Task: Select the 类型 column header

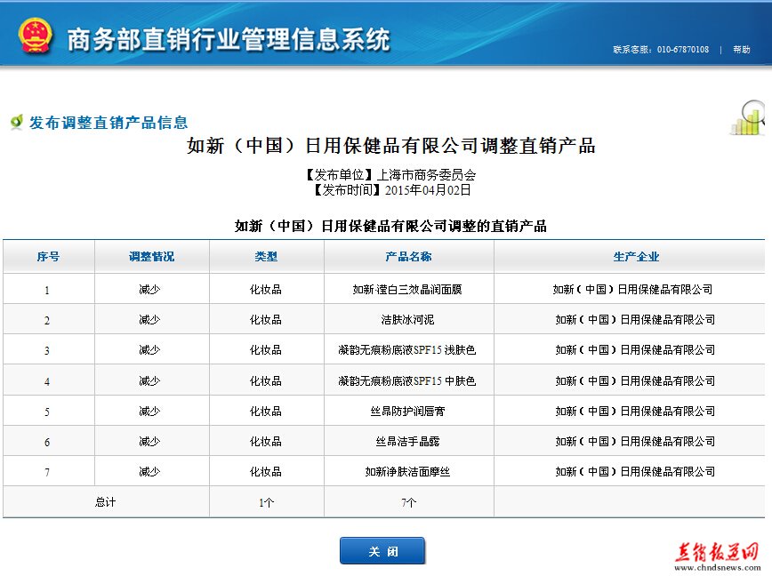Action: click(x=266, y=256)
